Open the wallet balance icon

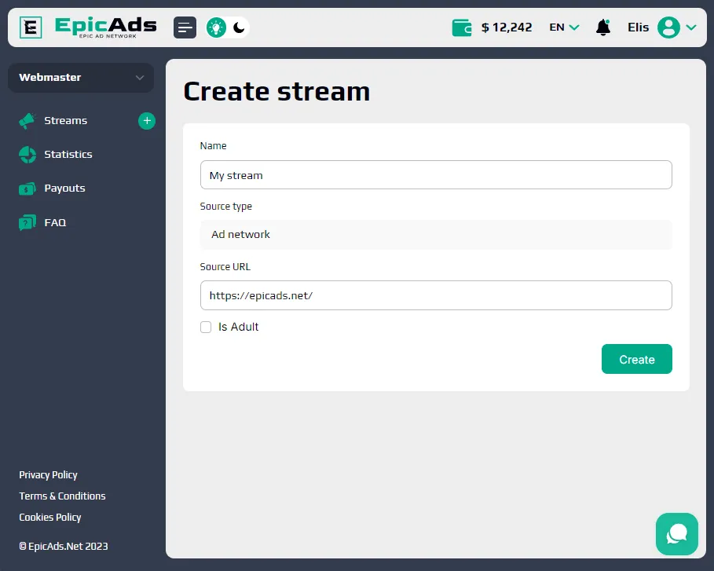click(462, 27)
